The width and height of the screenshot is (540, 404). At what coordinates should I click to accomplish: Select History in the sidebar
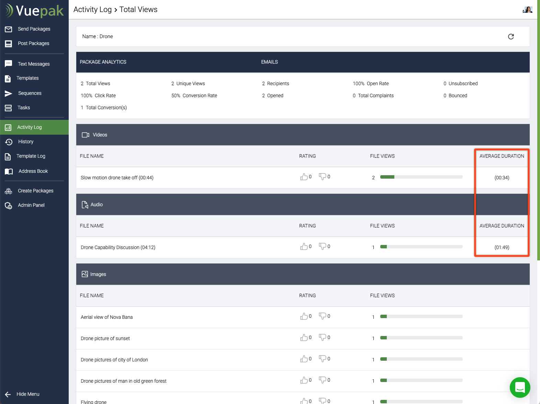coord(26,142)
